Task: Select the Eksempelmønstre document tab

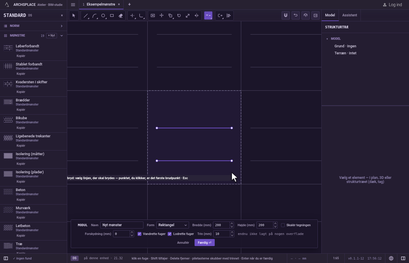Action: (x=101, y=4)
